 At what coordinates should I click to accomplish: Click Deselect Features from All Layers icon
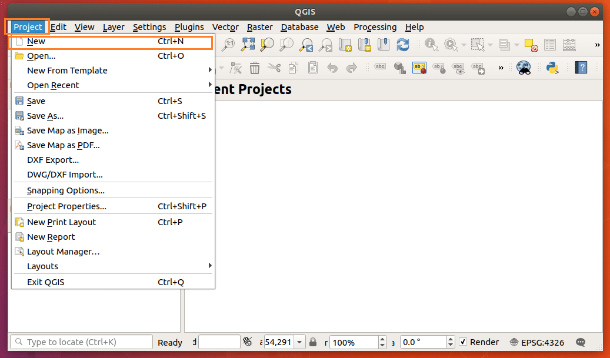[x=531, y=45]
